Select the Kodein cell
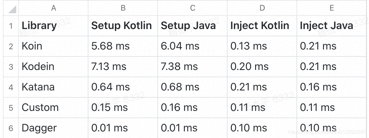 coord(53,67)
